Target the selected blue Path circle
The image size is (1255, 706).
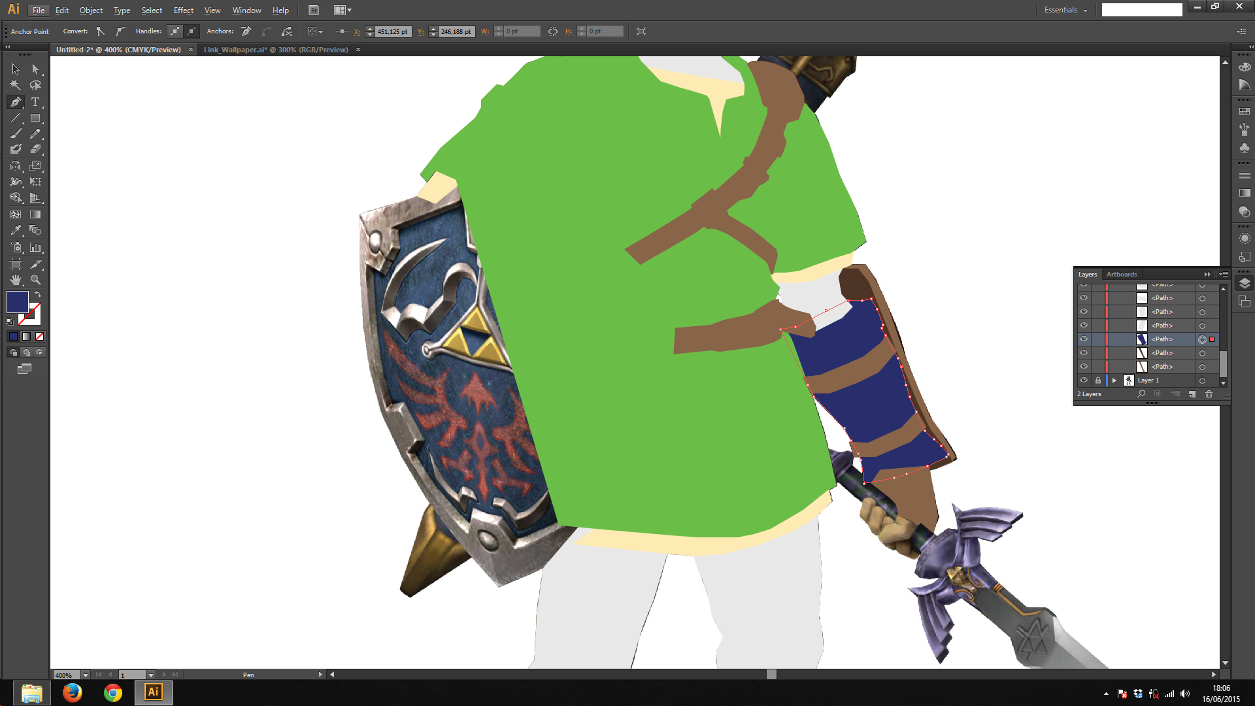click(1202, 339)
